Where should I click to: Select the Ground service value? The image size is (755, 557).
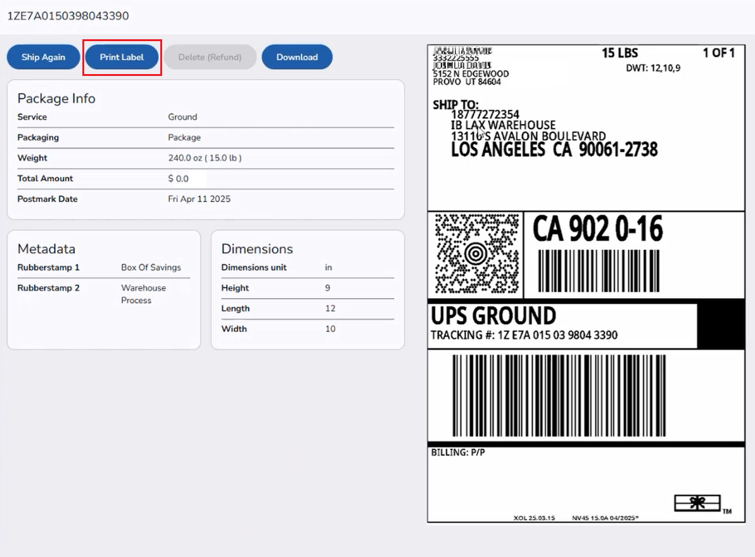tap(182, 117)
